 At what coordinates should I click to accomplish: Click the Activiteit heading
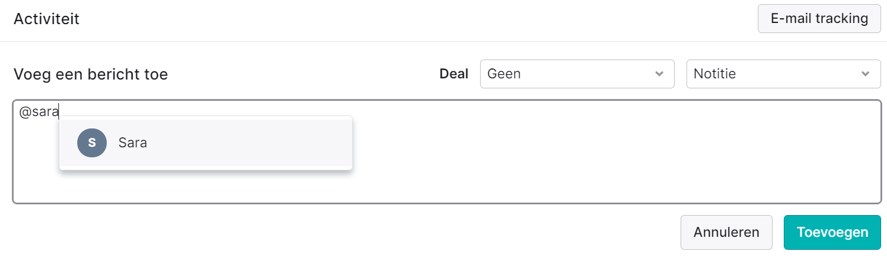coord(47,19)
